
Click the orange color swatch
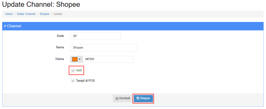75,59
